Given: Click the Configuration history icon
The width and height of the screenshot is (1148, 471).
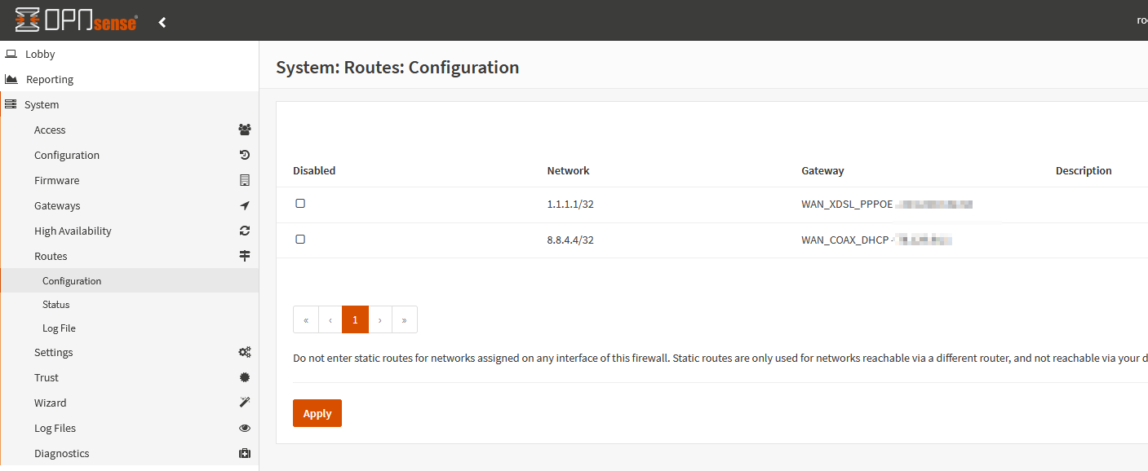Looking at the screenshot, I should tap(244, 155).
